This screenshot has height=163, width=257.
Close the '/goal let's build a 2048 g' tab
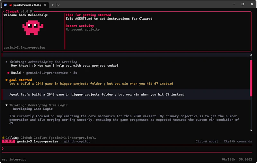tap(45, 5)
